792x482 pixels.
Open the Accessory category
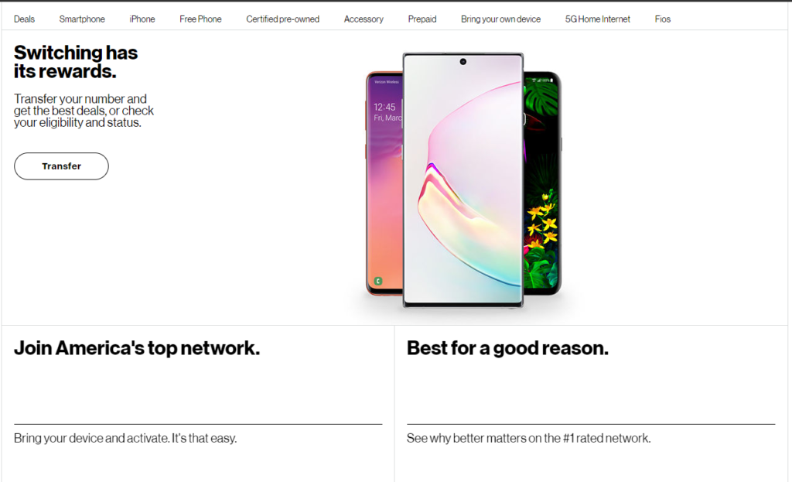[364, 19]
